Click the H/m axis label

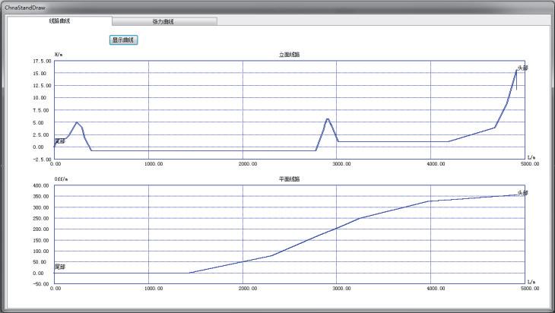[x=59, y=55]
